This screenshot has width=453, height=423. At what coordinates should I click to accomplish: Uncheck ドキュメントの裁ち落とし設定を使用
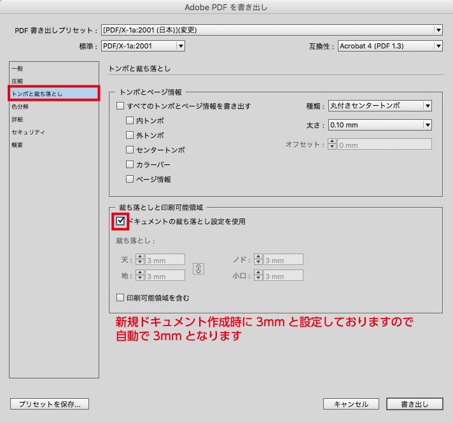tap(120, 222)
